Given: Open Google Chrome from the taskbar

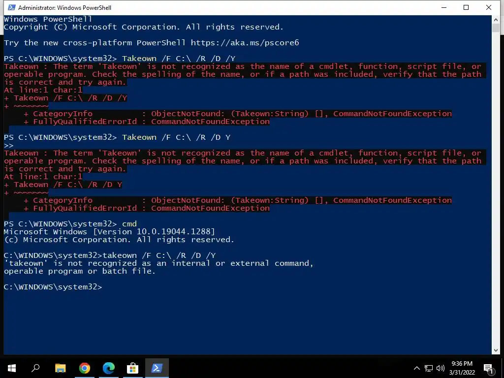Looking at the screenshot, I should tap(85, 368).
